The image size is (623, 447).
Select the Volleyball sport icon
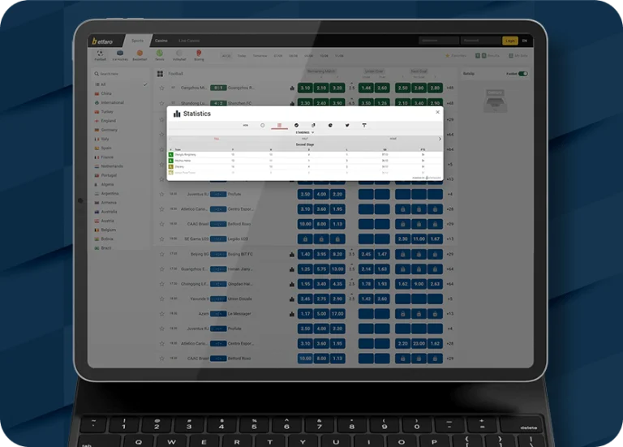pos(179,55)
